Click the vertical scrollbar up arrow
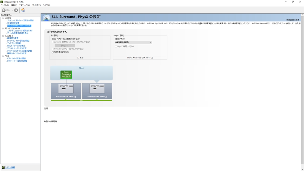The image size is (304, 171). [x=302, y=15]
